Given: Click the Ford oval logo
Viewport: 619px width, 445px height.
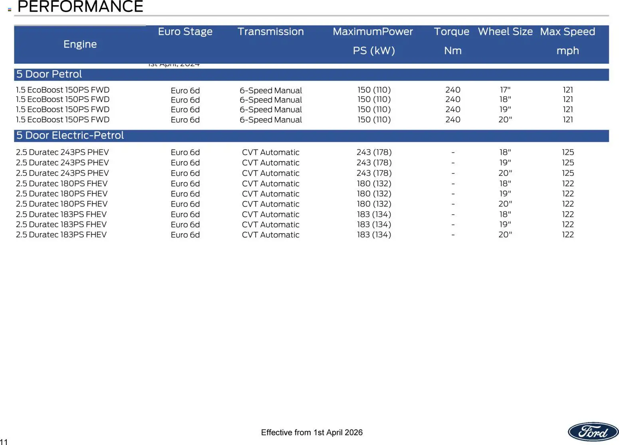Looking at the screenshot, I should coord(593,432).
